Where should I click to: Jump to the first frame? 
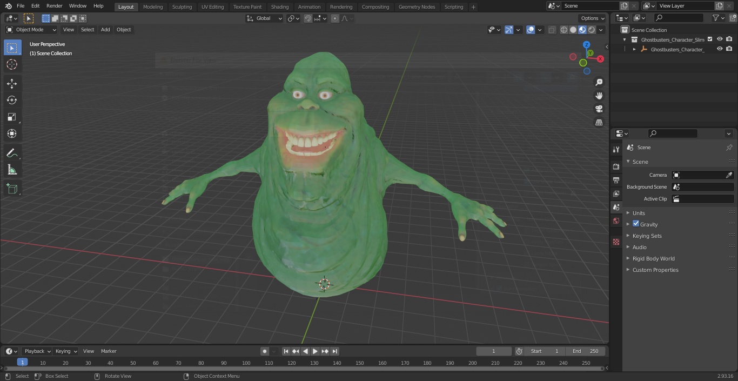(x=286, y=351)
